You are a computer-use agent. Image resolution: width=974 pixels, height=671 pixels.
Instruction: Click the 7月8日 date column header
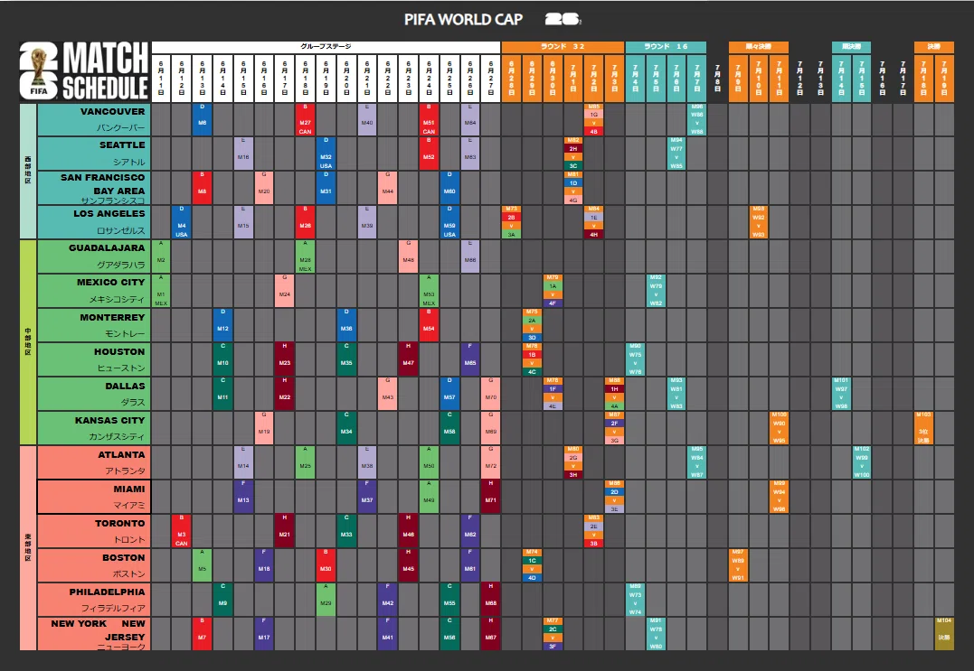717,79
